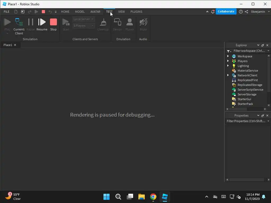
Task: Click the New file icon in quick access bar
Action: click(x=16, y=12)
